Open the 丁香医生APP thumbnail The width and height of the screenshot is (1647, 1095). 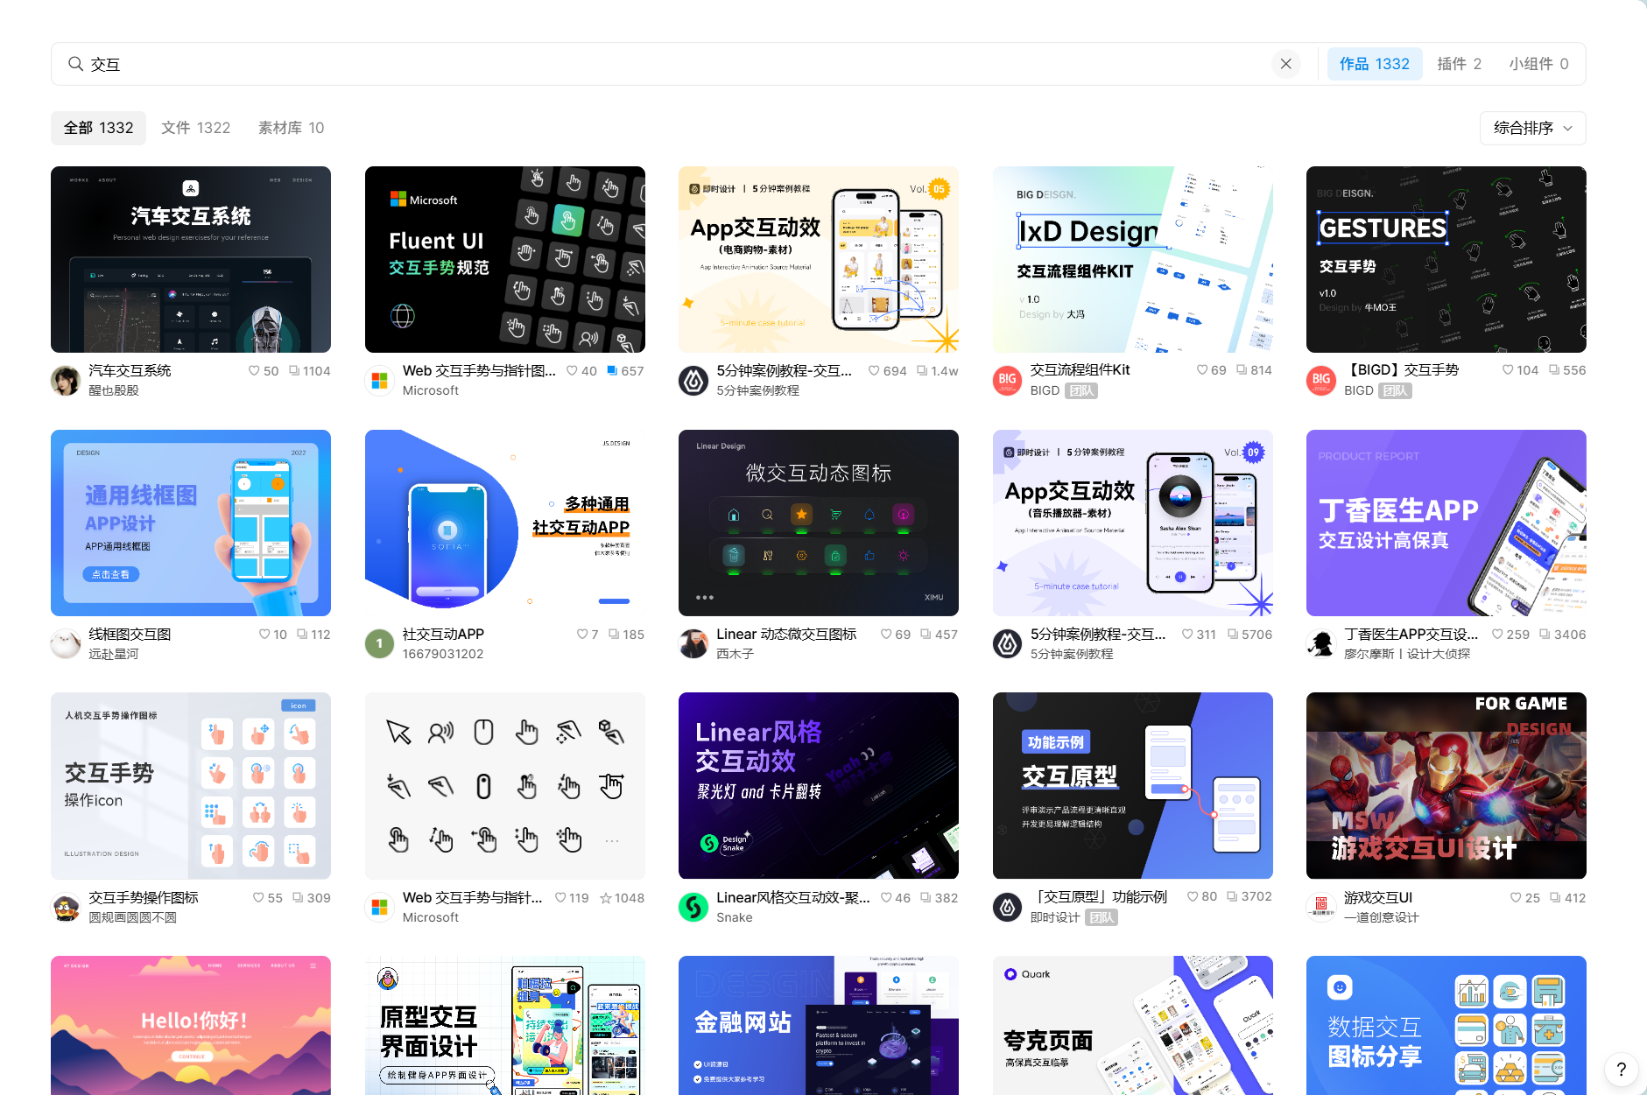point(1446,523)
